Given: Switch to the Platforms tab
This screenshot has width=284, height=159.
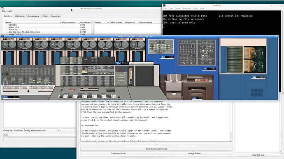Looking at the screenshot, I should (x=20, y=16).
